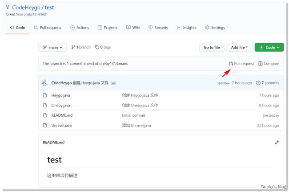Click the CodeHeygo avatar in commit row
Viewport: 289px width, 192px height.
44,83
